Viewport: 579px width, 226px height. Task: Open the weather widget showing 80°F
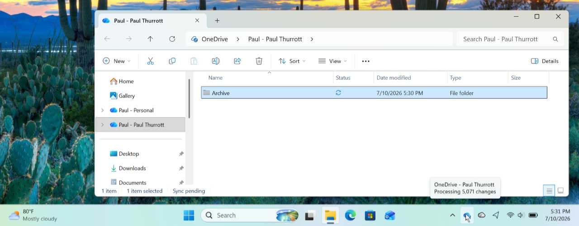pos(33,215)
